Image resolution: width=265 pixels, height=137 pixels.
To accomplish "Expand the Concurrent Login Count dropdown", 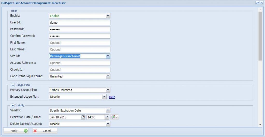I will coord(108,76).
